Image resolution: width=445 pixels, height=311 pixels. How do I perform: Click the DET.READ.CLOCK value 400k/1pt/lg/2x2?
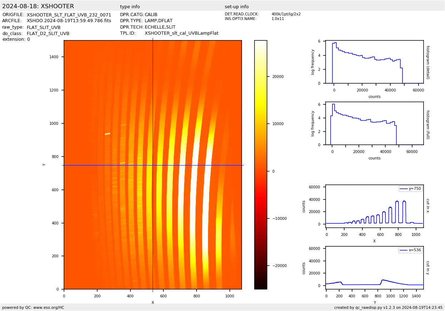[x=286, y=14]
